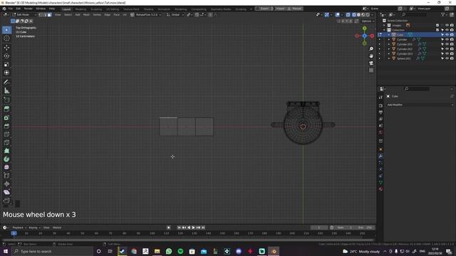Open Steam from the Windows taskbar

[122, 251]
